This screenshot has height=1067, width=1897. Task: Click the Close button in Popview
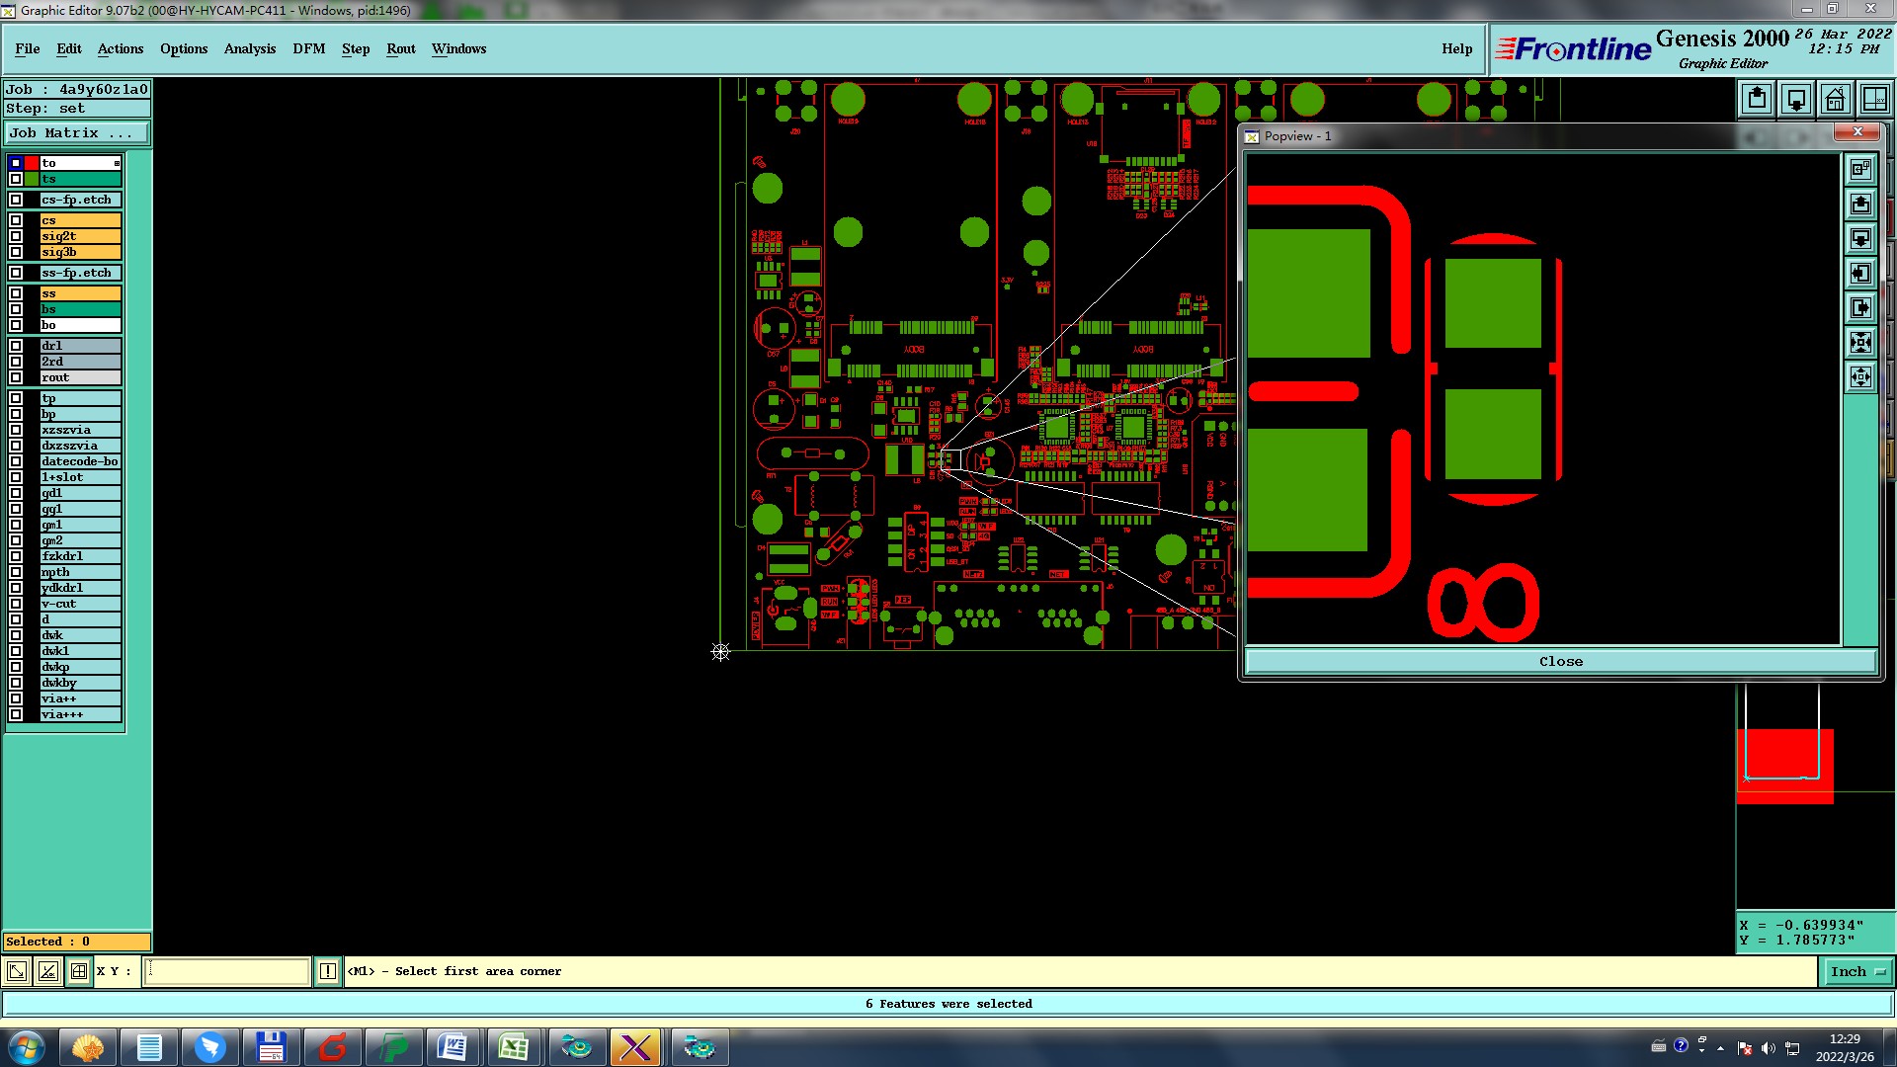[x=1560, y=662]
